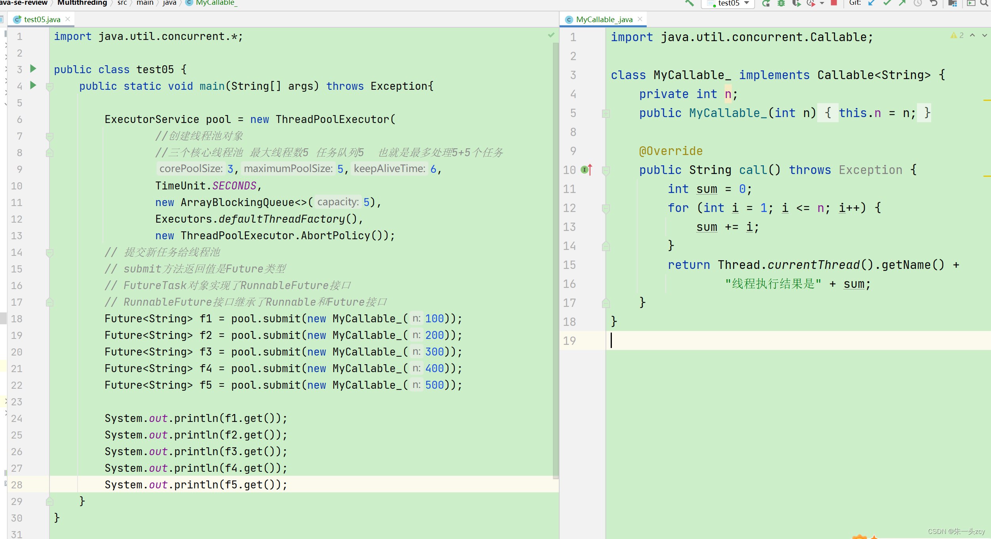Expand the profiler options dropdown arrow

click(x=822, y=3)
